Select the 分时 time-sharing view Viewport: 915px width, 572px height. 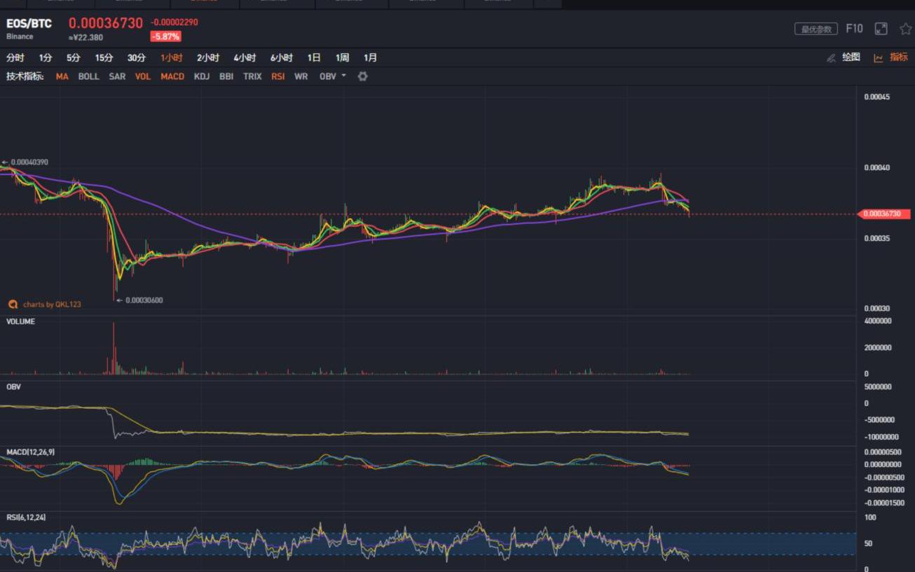click(x=15, y=58)
